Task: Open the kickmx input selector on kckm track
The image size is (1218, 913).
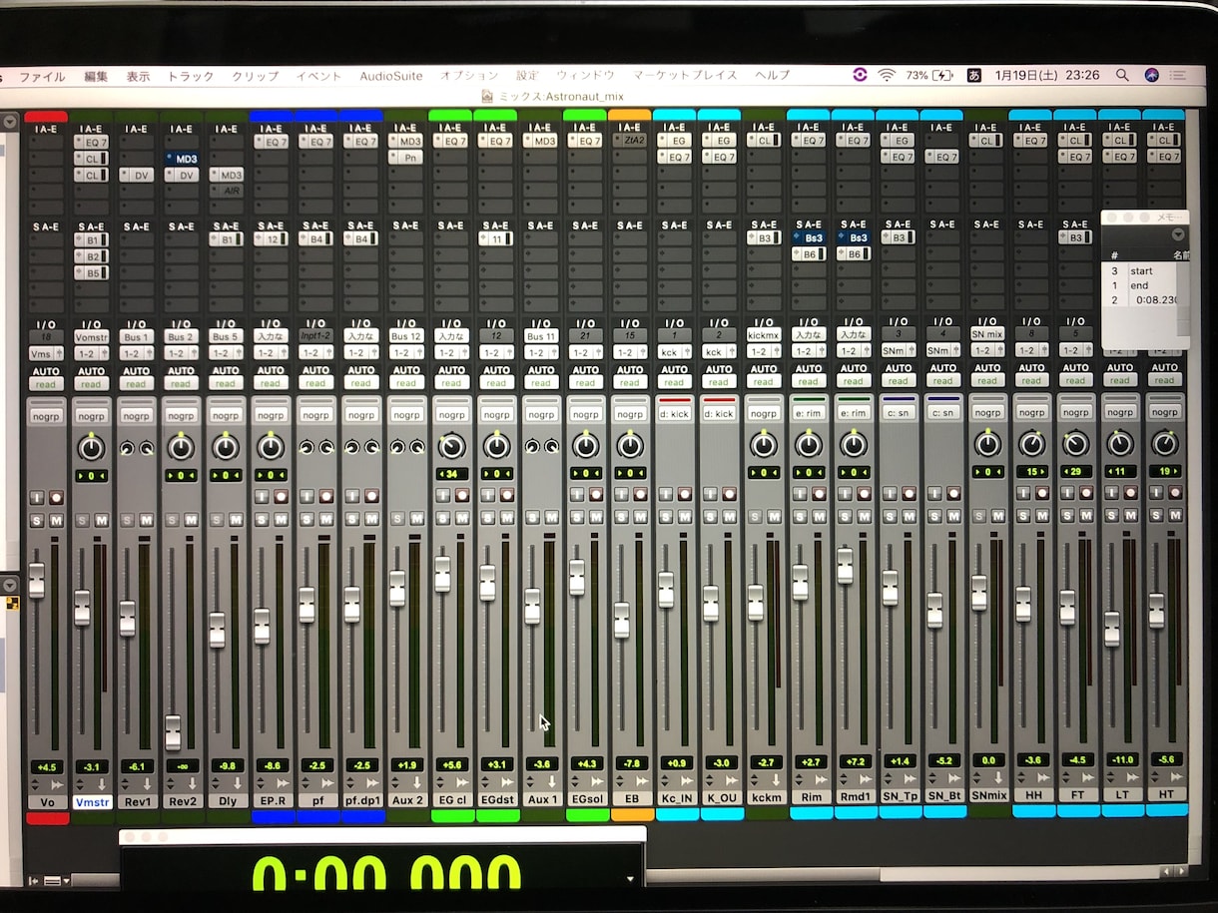Action: (764, 334)
